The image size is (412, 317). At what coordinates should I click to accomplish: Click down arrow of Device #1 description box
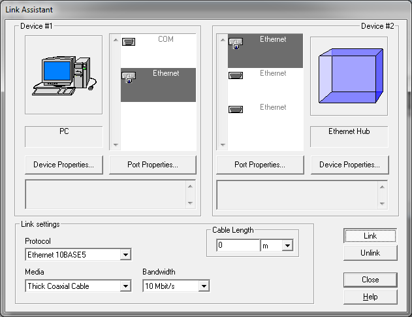coord(190,203)
